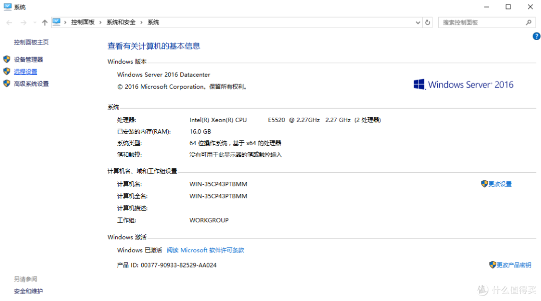
Task: Click the Windows Server 2016 logo
Action: (x=463, y=85)
